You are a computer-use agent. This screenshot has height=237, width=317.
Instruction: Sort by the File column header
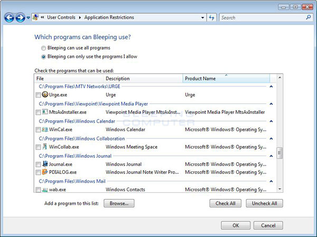[x=69, y=78]
